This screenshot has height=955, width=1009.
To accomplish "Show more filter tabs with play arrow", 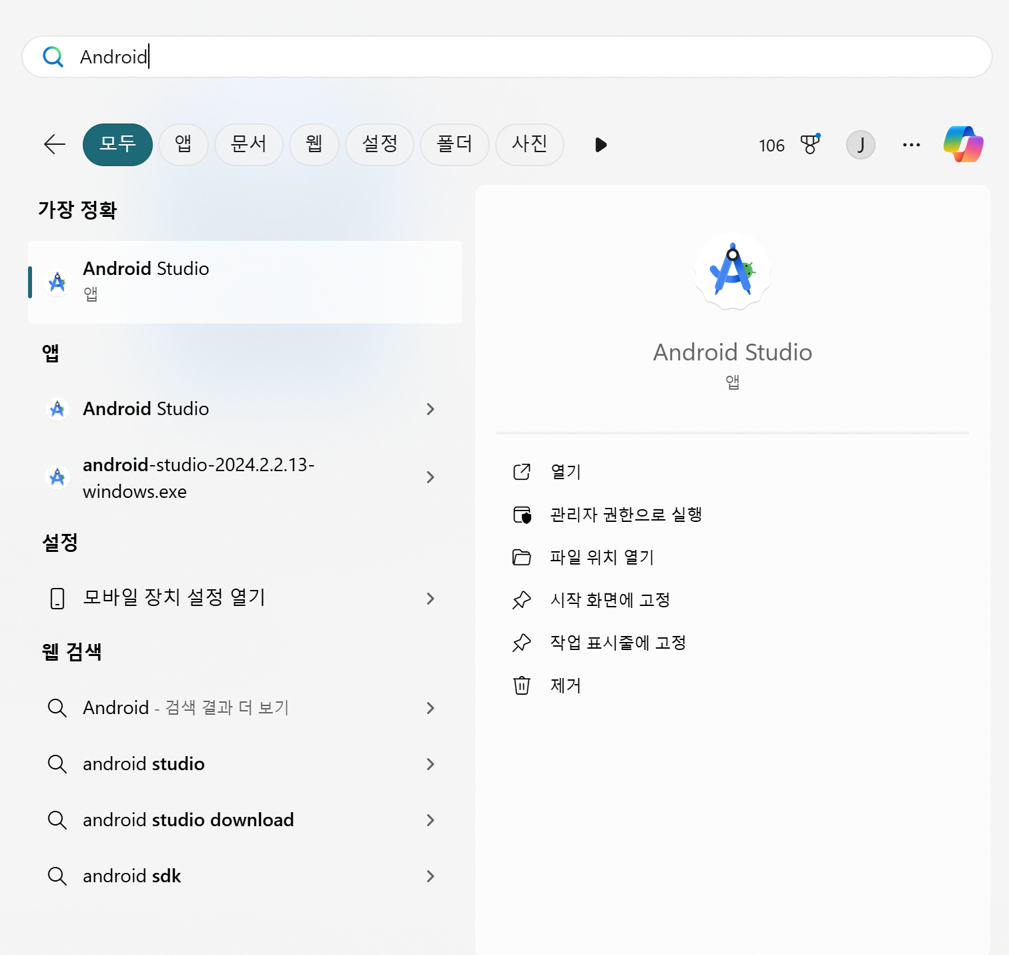I will [601, 145].
